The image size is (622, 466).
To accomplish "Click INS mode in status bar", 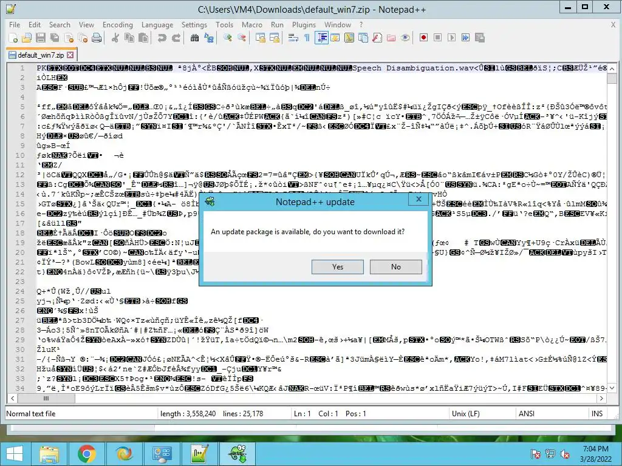I will point(597,414).
